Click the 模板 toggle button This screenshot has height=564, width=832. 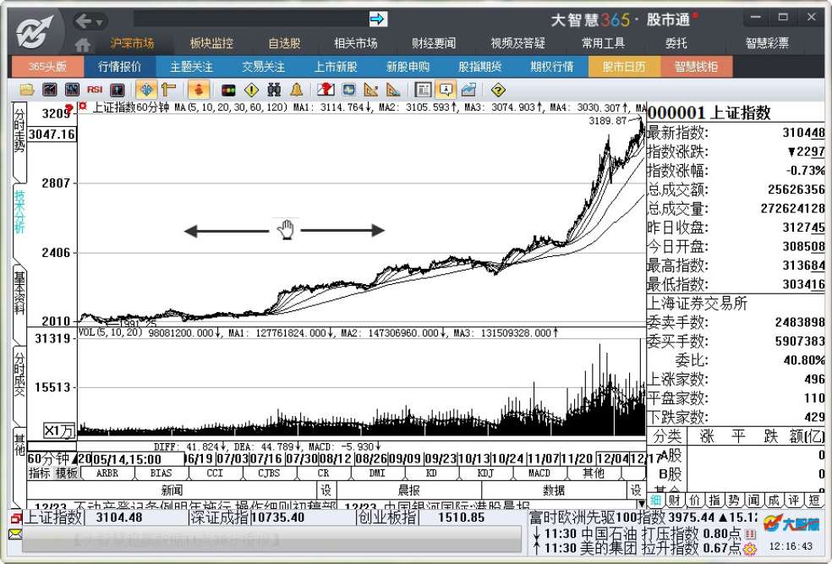coord(67,473)
